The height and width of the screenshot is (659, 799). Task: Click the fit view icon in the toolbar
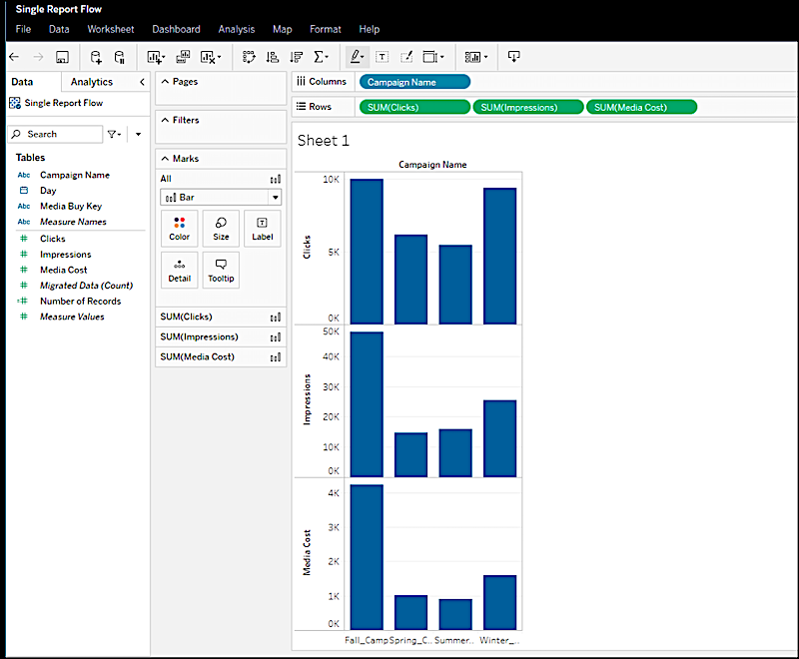(433, 57)
